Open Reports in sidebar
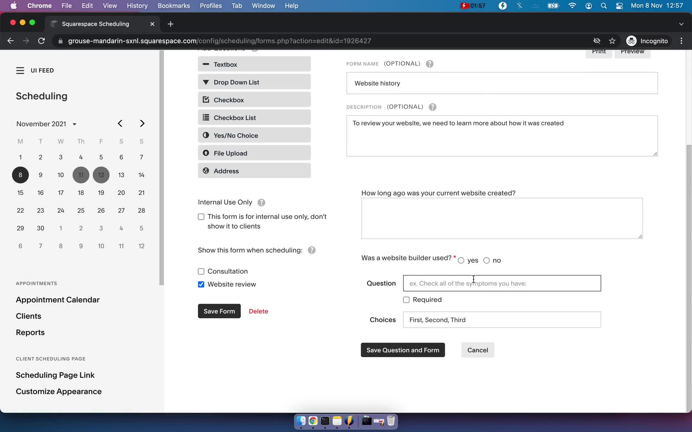The width and height of the screenshot is (692, 432). [x=30, y=332]
